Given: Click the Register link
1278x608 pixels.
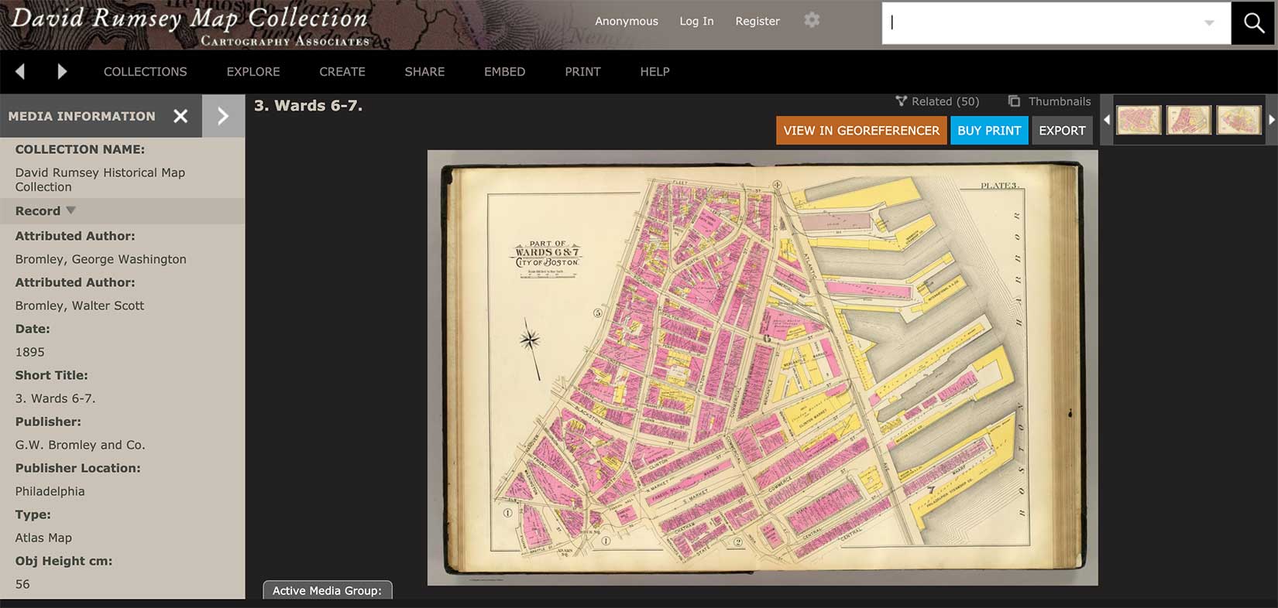Looking at the screenshot, I should [758, 22].
